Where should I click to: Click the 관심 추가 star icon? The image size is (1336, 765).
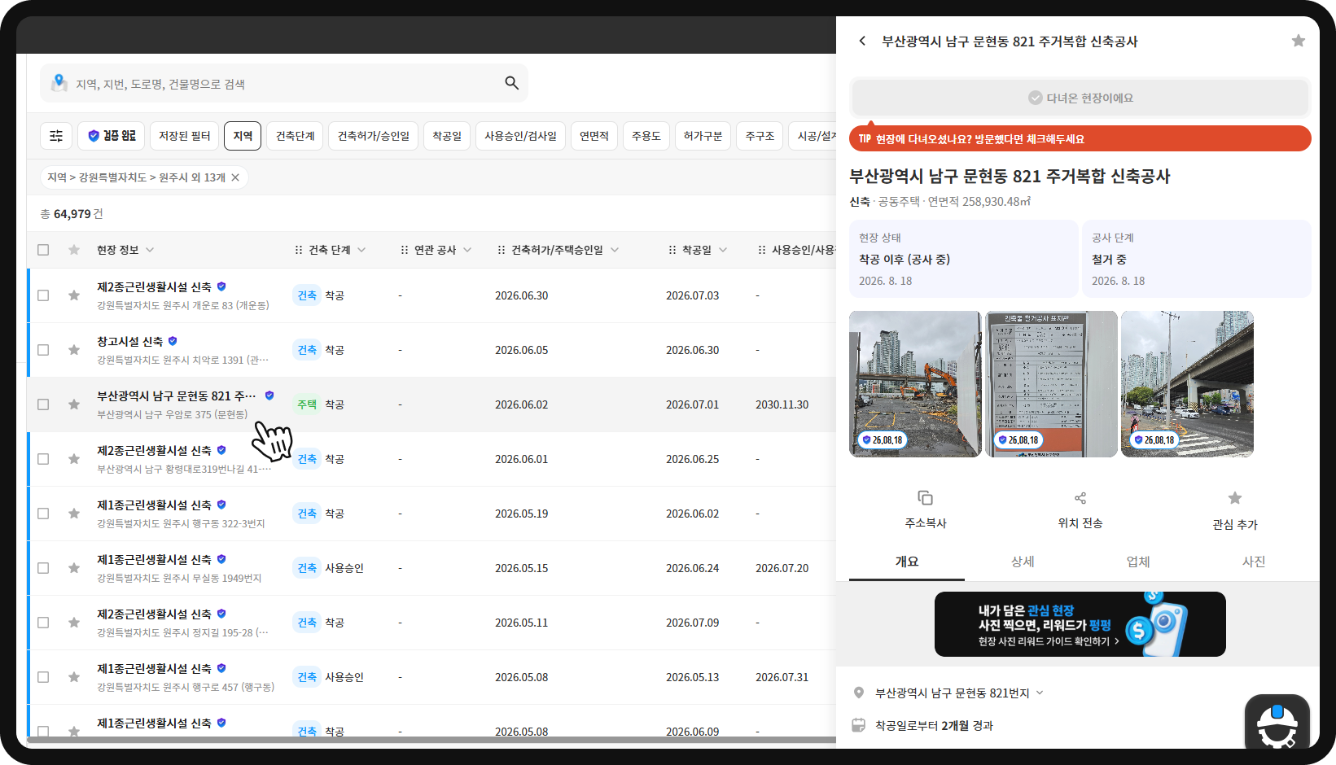click(x=1235, y=498)
